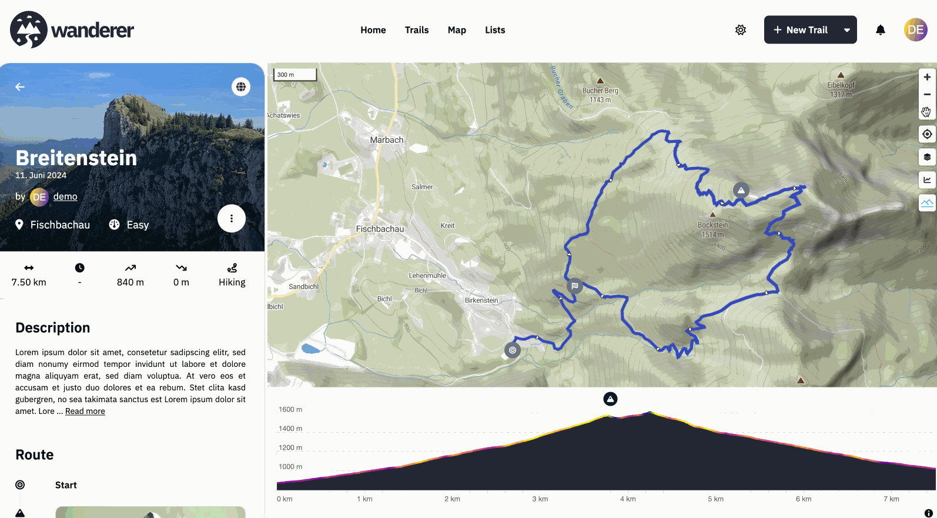Screen dimensions: 937x518
Task: Open the trail three-dot options menu
Action: click(232, 219)
